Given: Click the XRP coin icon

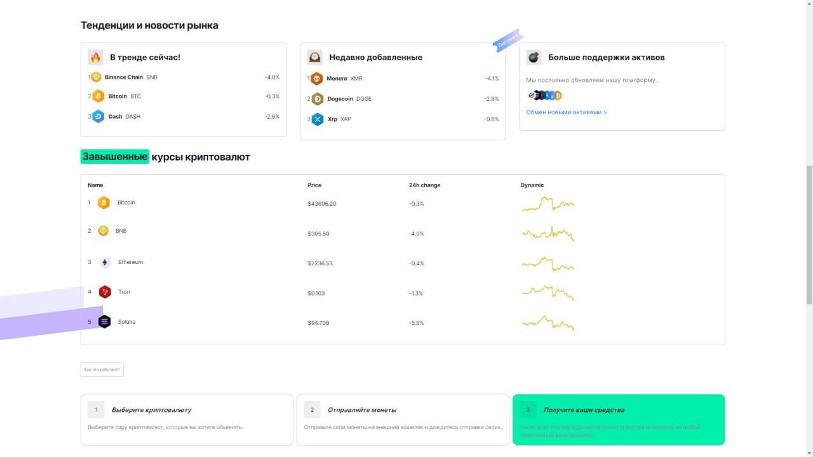Looking at the screenshot, I should coord(317,119).
